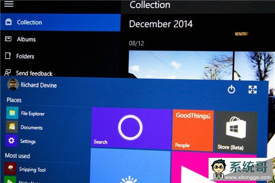
Task: Open the first sky photo thumbnail
Action: [181, 65]
